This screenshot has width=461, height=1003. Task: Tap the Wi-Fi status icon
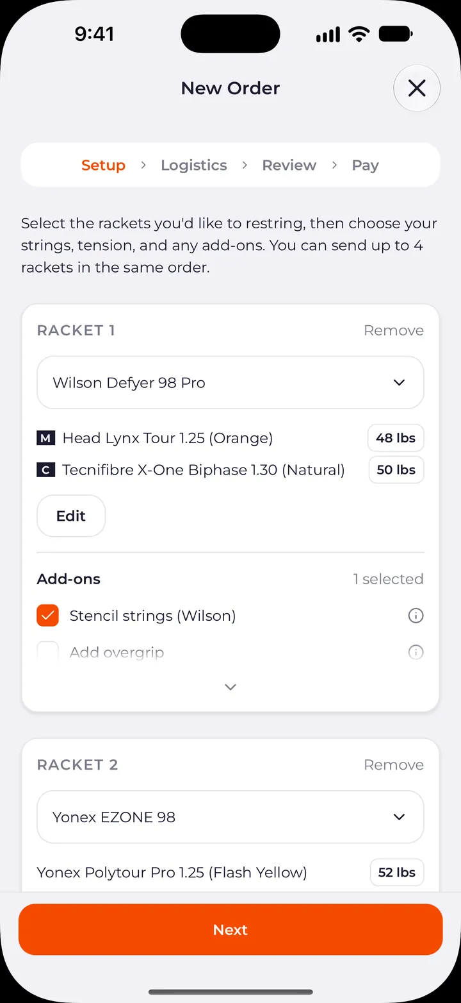359,34
